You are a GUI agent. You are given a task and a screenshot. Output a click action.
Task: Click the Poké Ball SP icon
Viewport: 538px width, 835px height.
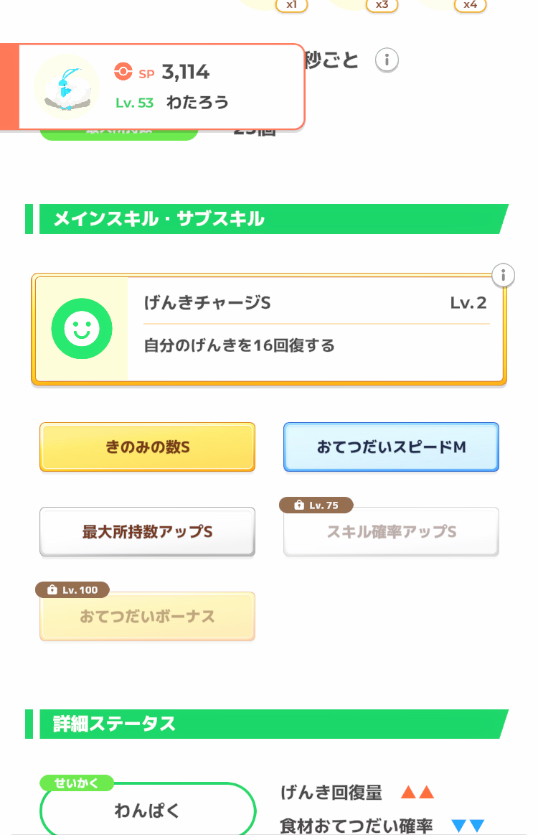(x=123, y=72)
